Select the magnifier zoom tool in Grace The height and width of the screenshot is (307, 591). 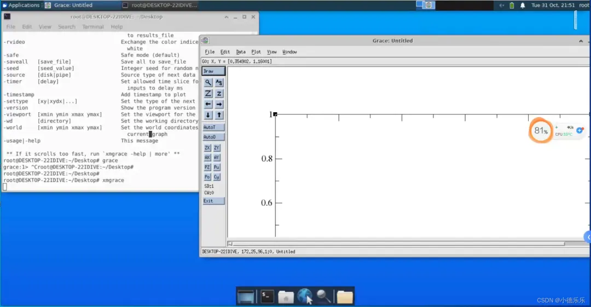click(x=208, y=82)
